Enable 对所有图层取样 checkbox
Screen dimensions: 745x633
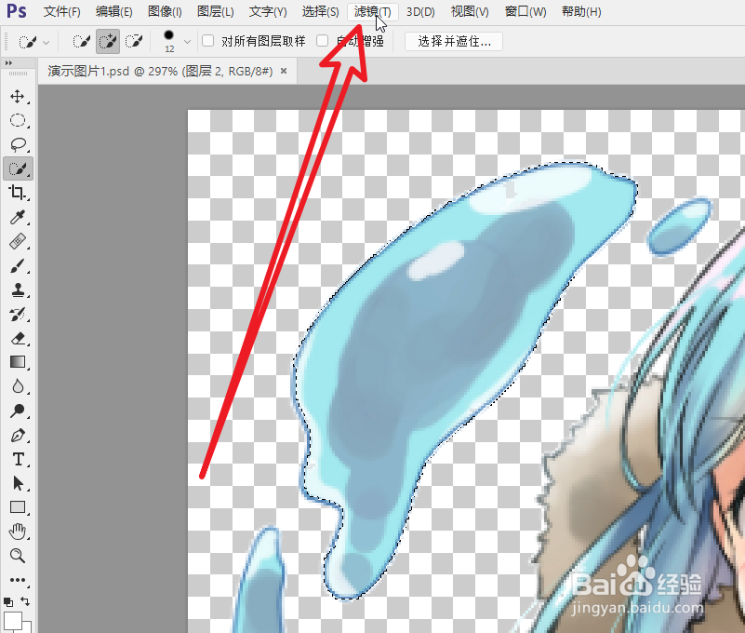[207, 41]
